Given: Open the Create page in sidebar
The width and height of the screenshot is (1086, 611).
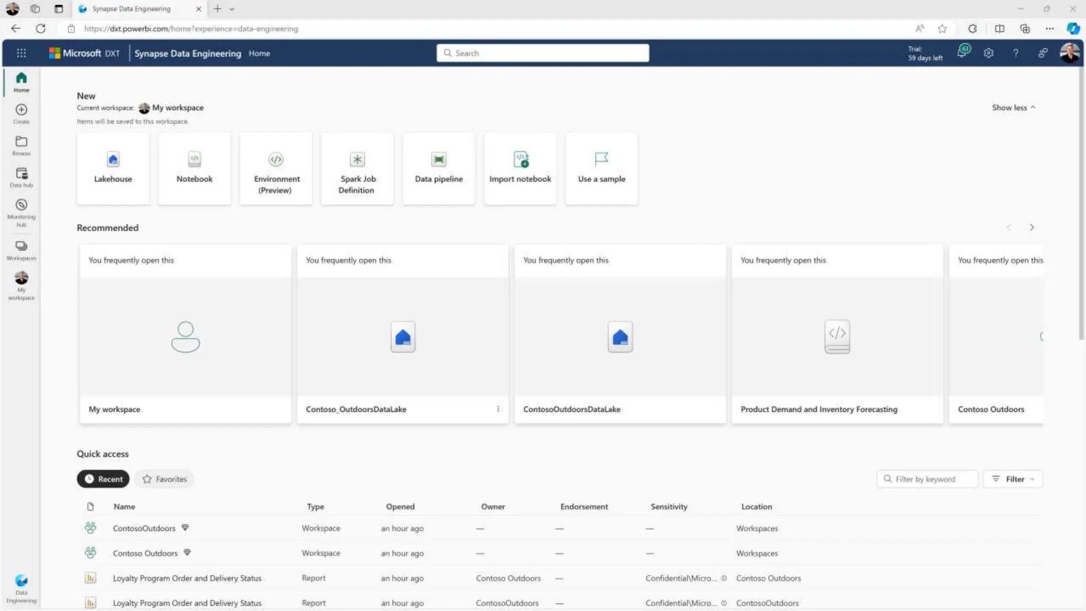Looking at the screenshot, I should point(21,113).
